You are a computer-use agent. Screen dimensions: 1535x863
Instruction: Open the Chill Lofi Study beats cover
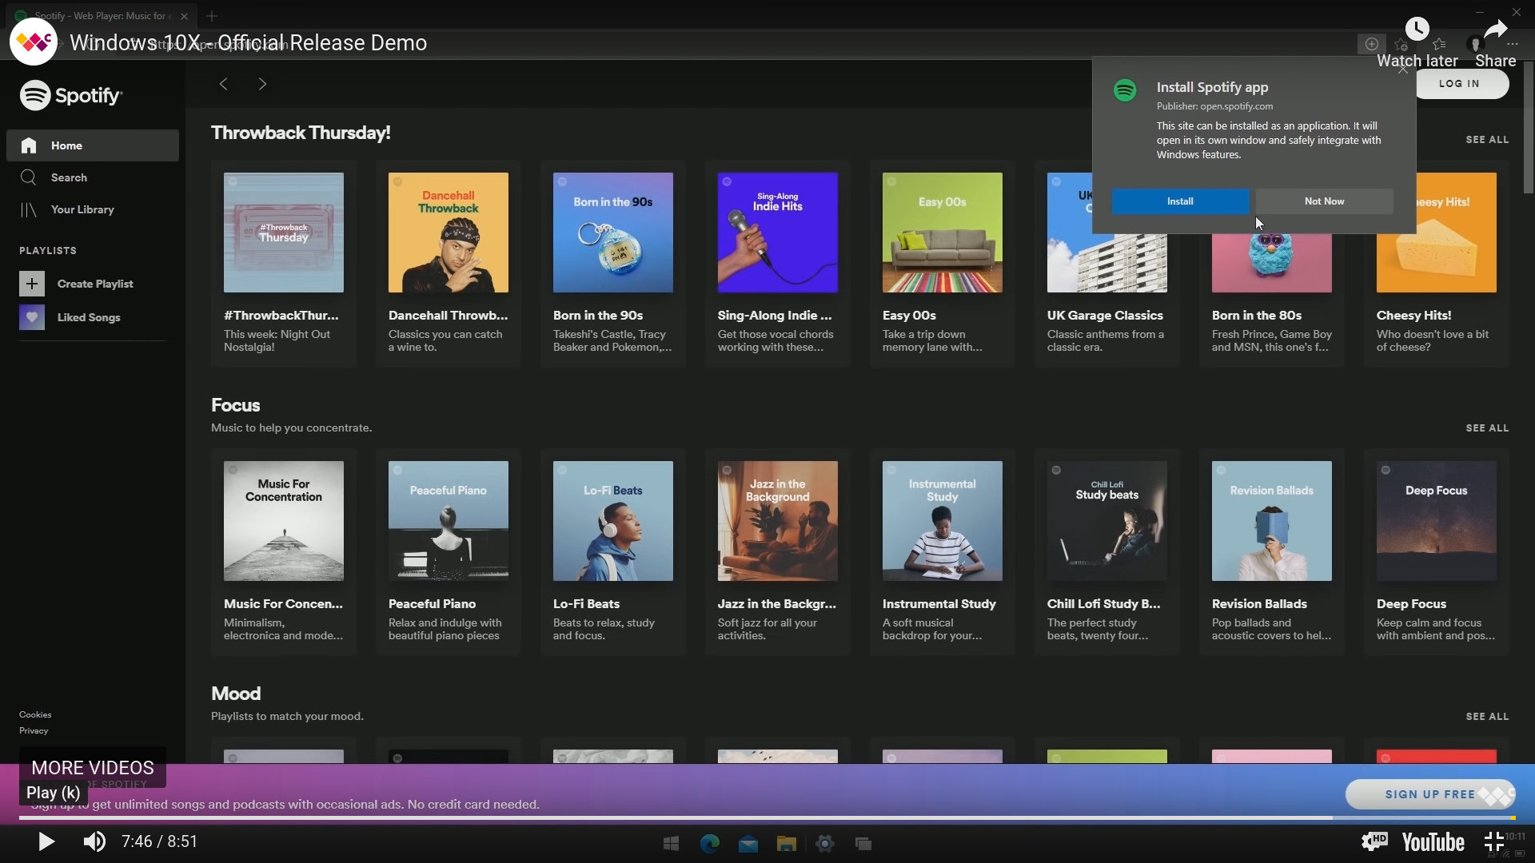[1107, 521]
